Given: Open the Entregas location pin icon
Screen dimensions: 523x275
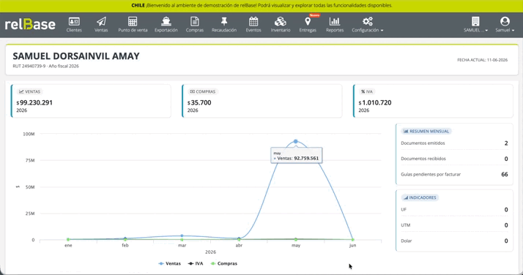Looking at the screenshot, I should tap(308, 22).
